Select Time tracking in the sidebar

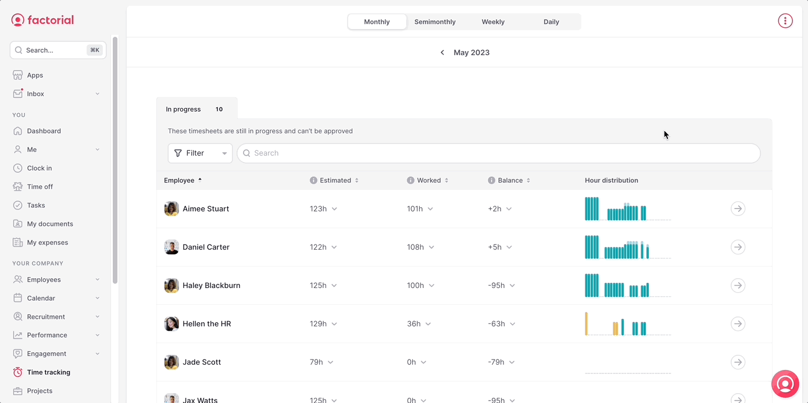coord(49,372)
